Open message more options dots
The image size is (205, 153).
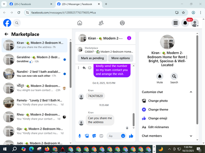point(78,68)
